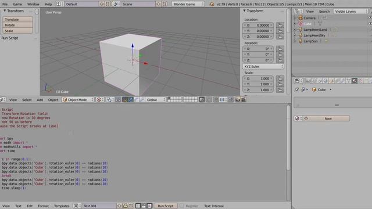Viewport: 372px width, 209px height.
Task: Lock the Location Y value
Action: click(x=280, y=31)
